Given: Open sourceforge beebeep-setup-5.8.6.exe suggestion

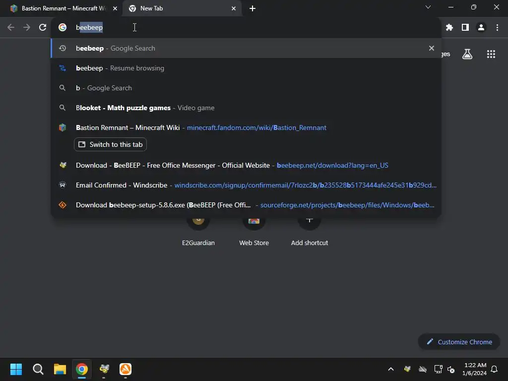Looking at the screenshot, I should 246,205.
